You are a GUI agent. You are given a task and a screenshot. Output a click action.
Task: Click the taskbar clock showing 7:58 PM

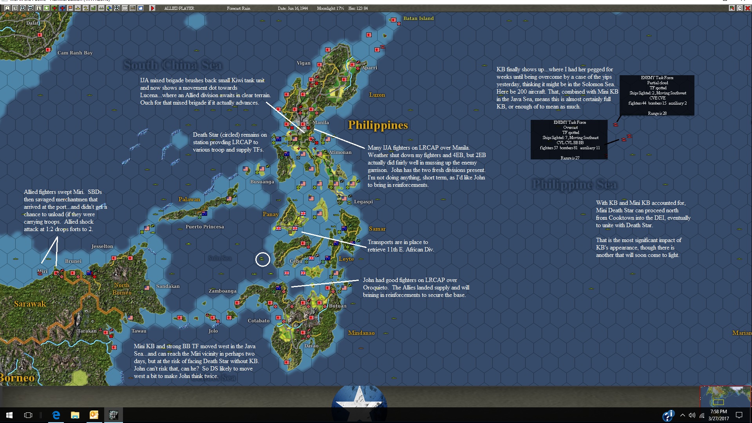pyautogui.click(x=719, y=415)
